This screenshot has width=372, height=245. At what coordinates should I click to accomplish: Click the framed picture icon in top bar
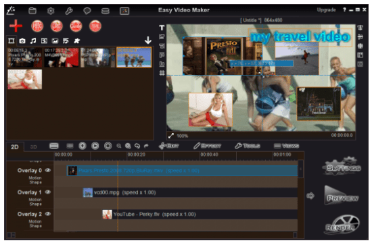tap(124, 11)
